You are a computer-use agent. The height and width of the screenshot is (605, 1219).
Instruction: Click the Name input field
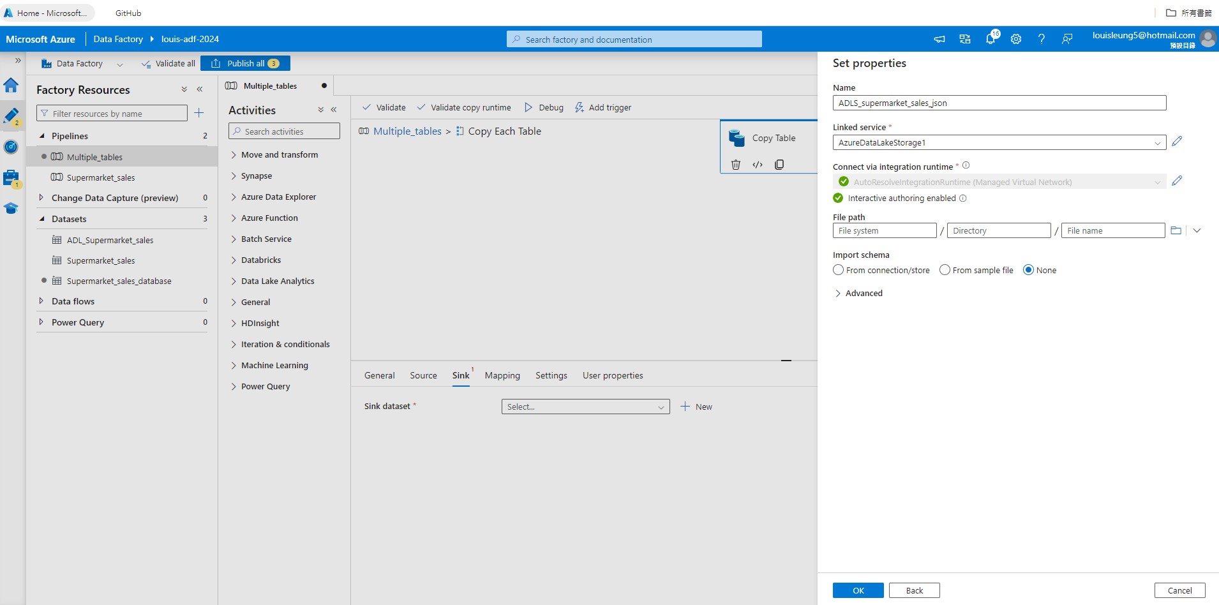[x=998, y=102]
